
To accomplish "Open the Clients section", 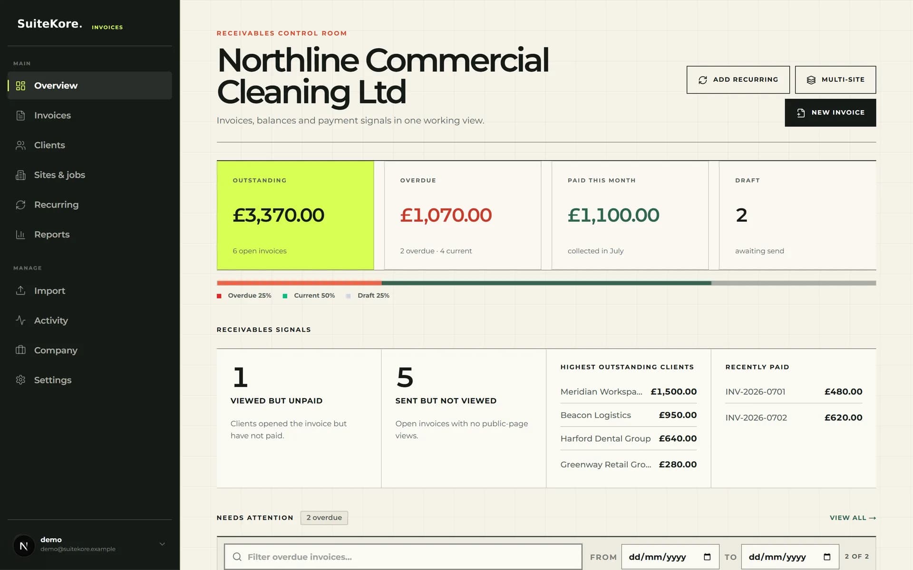I will (90, 145).
